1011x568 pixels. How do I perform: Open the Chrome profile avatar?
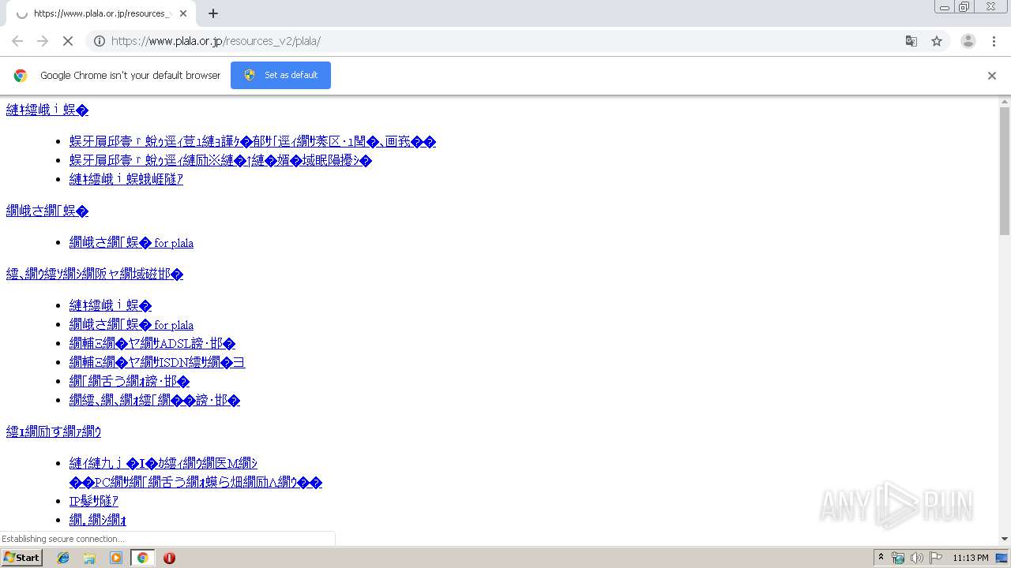coord(968,41)
